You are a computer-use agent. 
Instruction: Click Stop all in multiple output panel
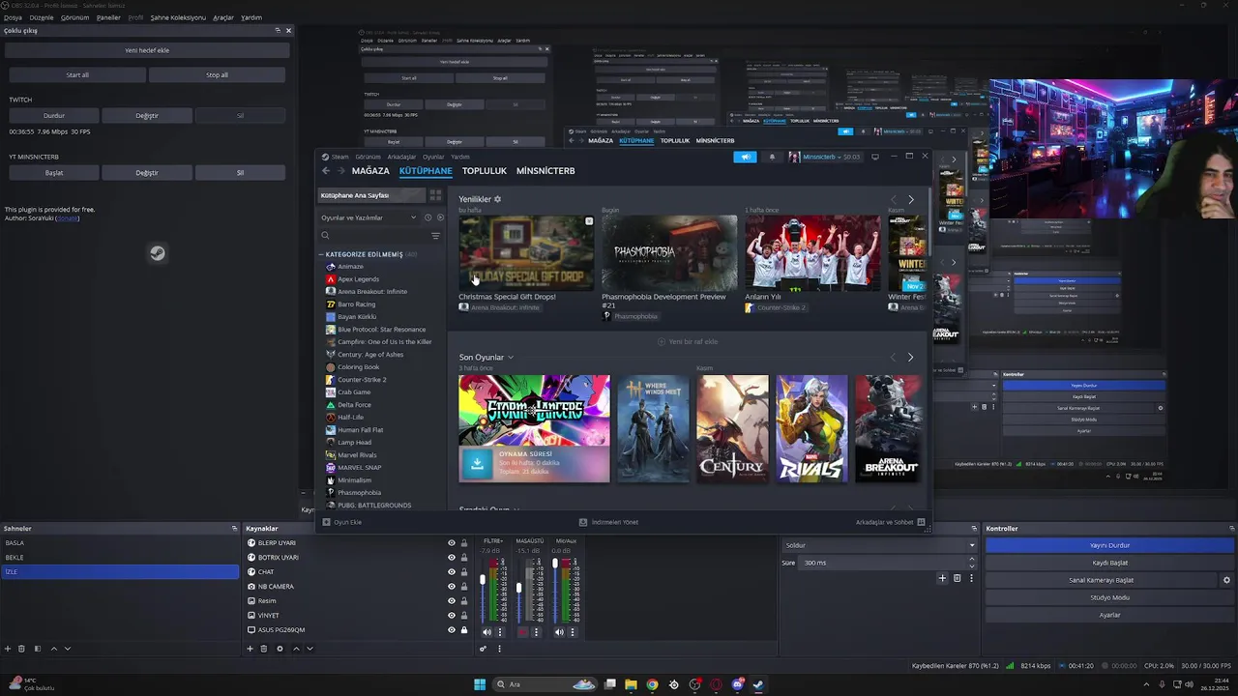pos(218,74)
